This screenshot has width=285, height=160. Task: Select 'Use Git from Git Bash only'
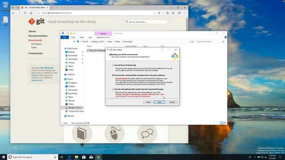[x=113, y=65]
